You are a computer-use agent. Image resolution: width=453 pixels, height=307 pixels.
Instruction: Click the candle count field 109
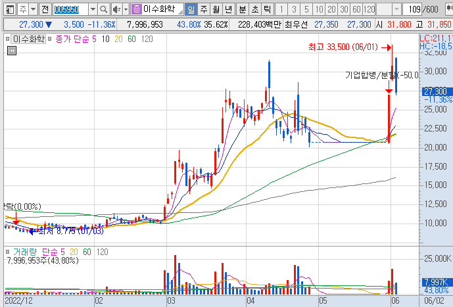(x=412, y=9)
